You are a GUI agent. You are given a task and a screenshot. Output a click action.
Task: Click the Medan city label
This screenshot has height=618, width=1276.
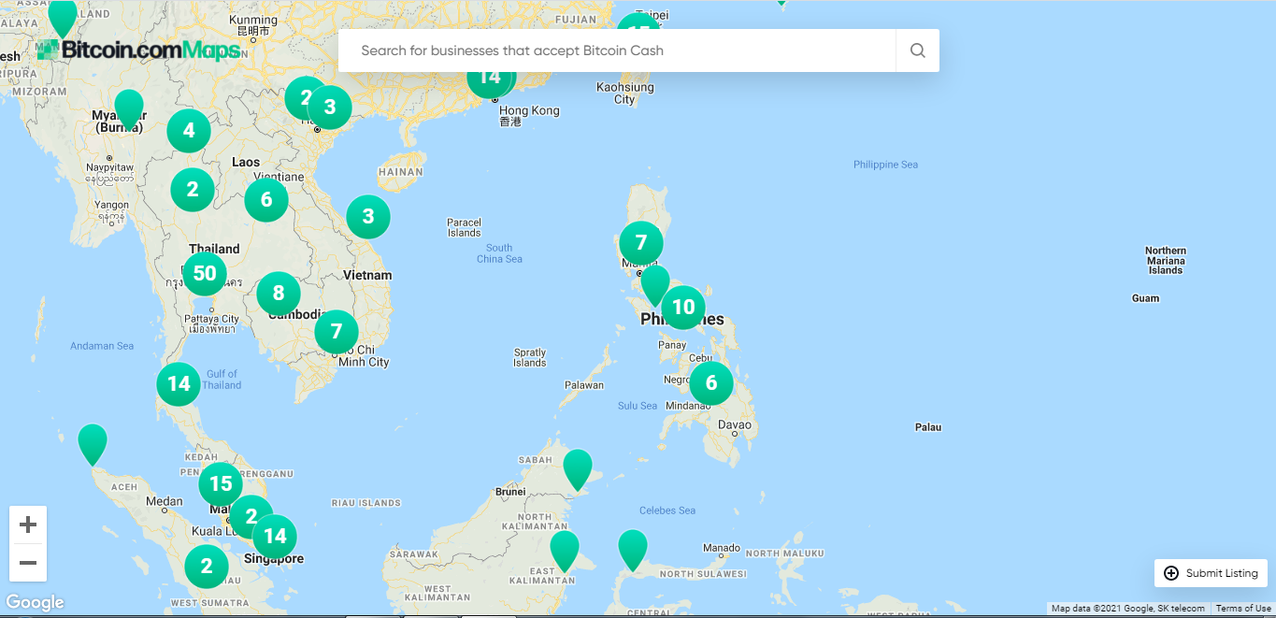point(165,501)
